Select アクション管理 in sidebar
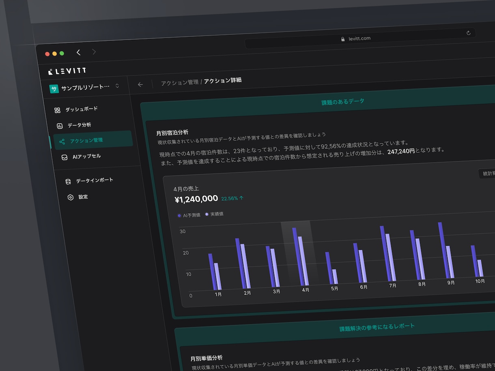Viewport: 495px width, 371px height. pyautogui.click(x=93, y=140)
